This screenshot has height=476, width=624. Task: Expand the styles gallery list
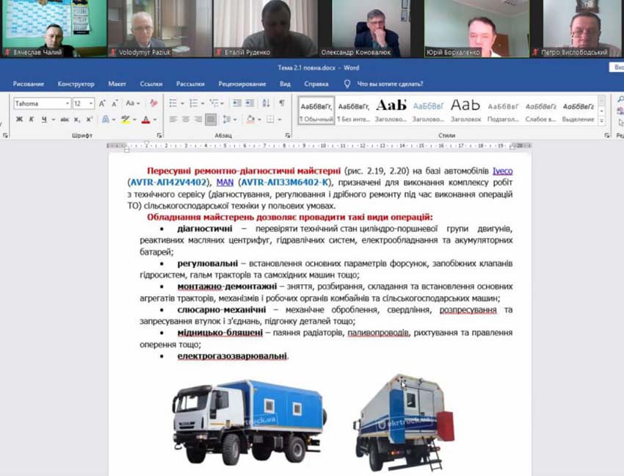click(602, 120)
